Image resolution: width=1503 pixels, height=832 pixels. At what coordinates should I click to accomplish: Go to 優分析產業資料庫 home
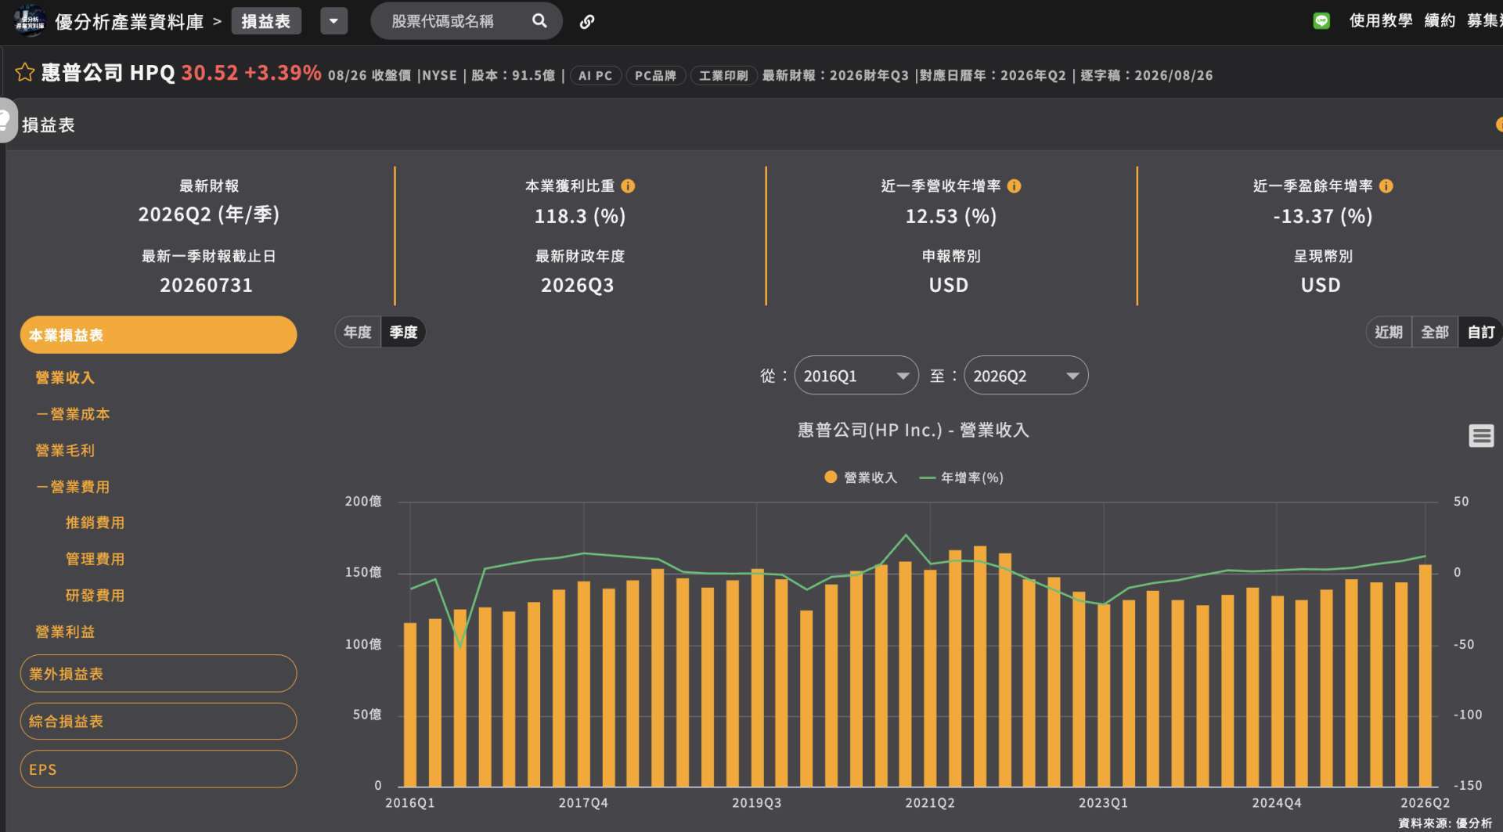(129, 22)
